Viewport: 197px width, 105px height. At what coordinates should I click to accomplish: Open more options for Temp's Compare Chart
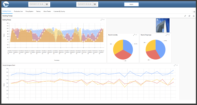(x=177, y=65)
